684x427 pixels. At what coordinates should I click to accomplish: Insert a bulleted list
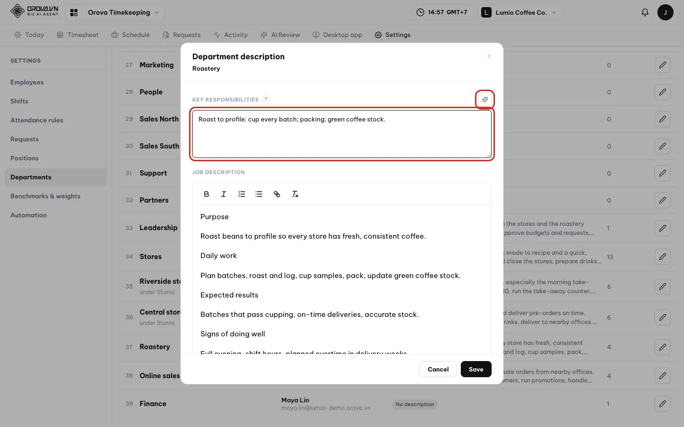tap(259, 194)
